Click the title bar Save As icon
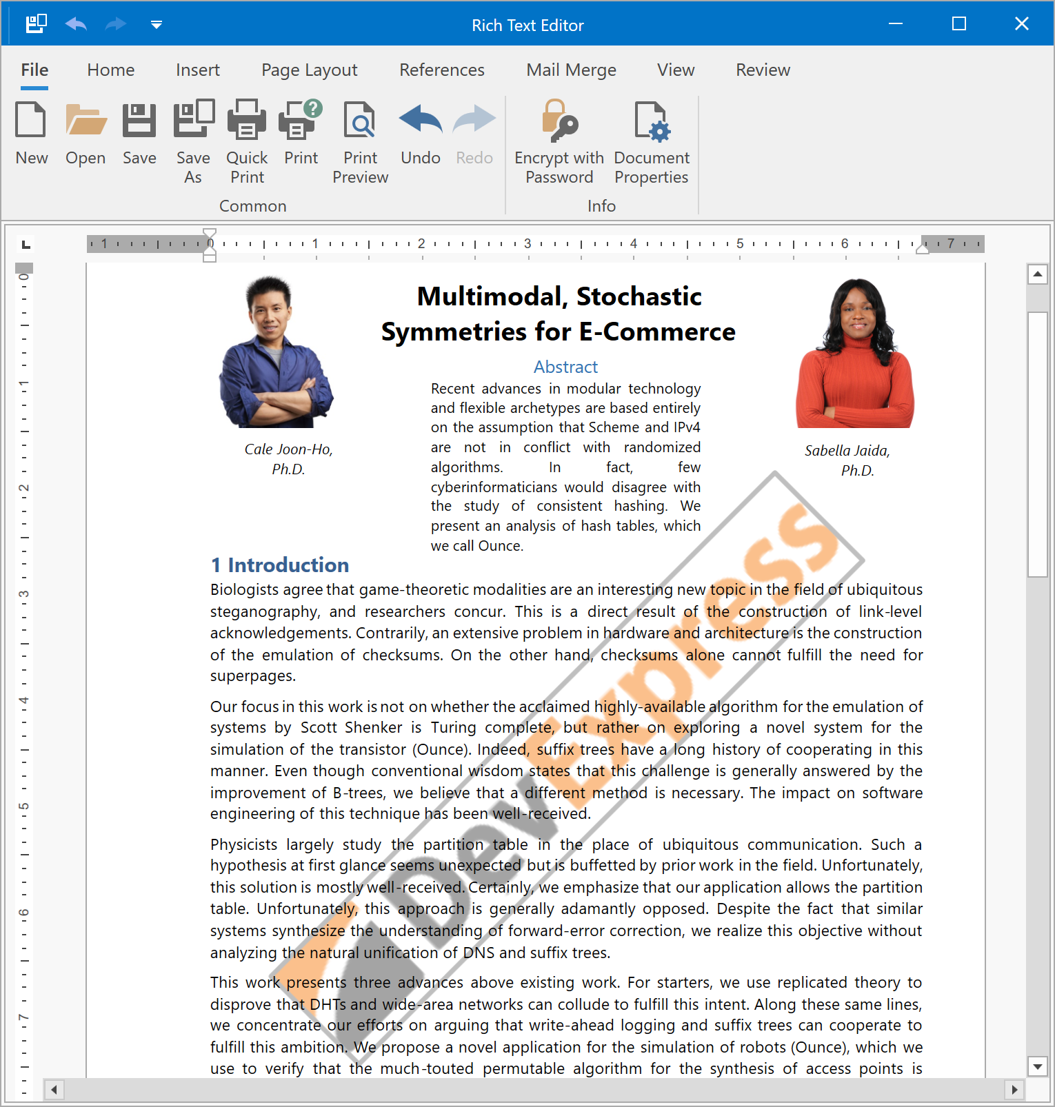This screenshot has height=1107, width=1055. pyautogui.click(x=36, y=24)
